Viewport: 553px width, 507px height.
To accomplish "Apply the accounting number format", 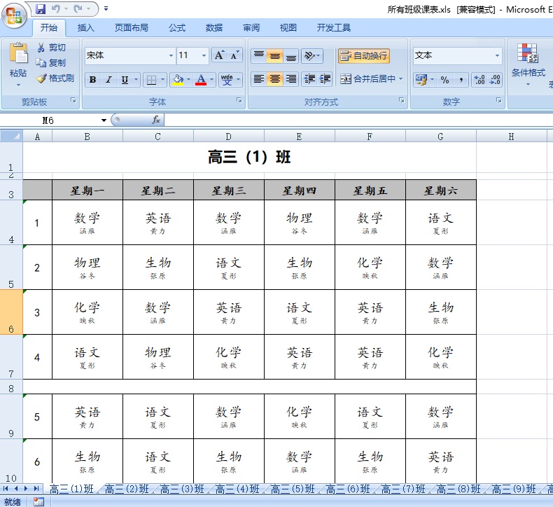I will click(x=421, y=80).
